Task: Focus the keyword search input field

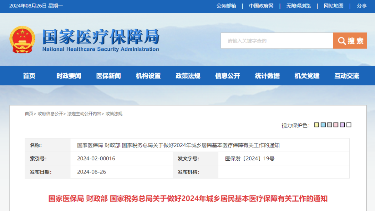Action: (277, 41)
